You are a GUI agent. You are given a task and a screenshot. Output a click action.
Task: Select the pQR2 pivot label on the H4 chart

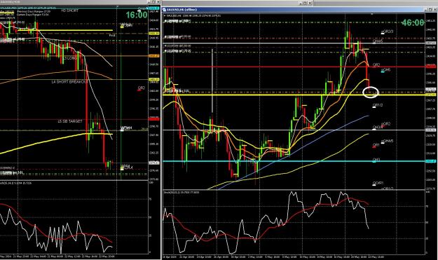tap(385, 124)
